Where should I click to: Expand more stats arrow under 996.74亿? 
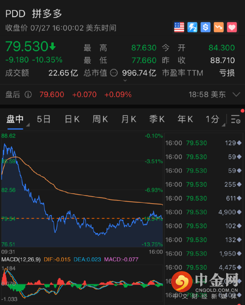click(125, 80)
